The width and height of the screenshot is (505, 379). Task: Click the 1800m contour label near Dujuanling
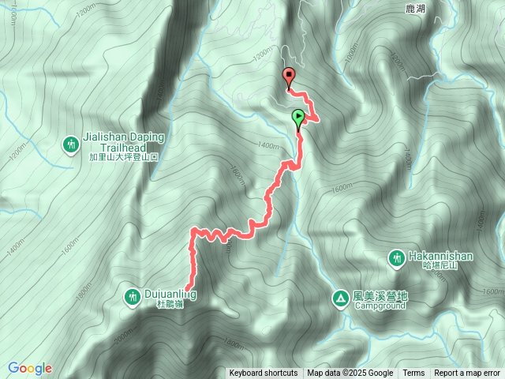pyautogui.click(x=84, y=291)
